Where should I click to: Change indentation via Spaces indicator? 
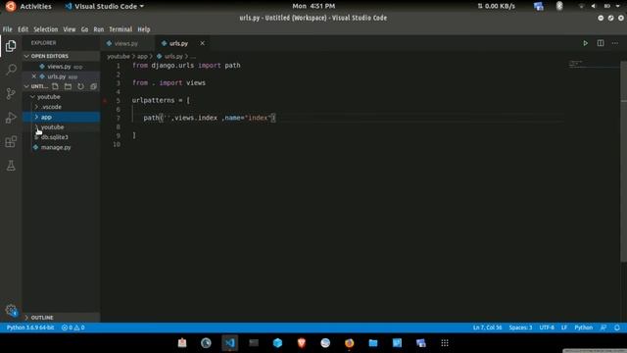(520, 328)
